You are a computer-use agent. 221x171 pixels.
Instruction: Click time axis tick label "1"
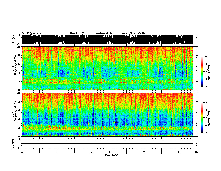coord(39,153)
